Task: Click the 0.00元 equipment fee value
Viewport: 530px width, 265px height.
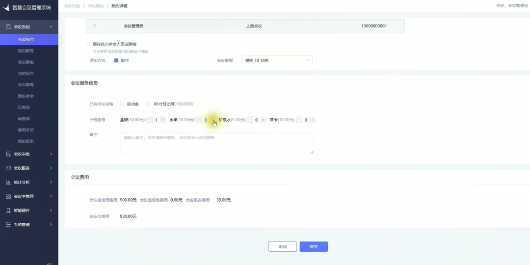Action: tap(177, 200)
